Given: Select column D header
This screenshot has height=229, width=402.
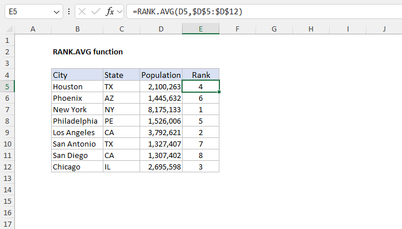Looking at the screenshot, I should click(x=161, y=29).
